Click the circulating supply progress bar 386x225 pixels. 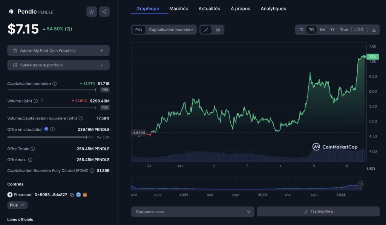[50, 137]
